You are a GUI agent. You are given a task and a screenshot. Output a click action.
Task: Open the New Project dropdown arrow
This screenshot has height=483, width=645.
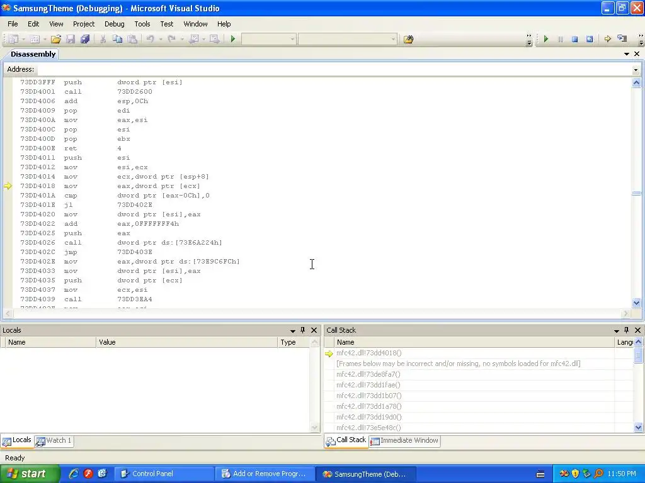[23, 39]
